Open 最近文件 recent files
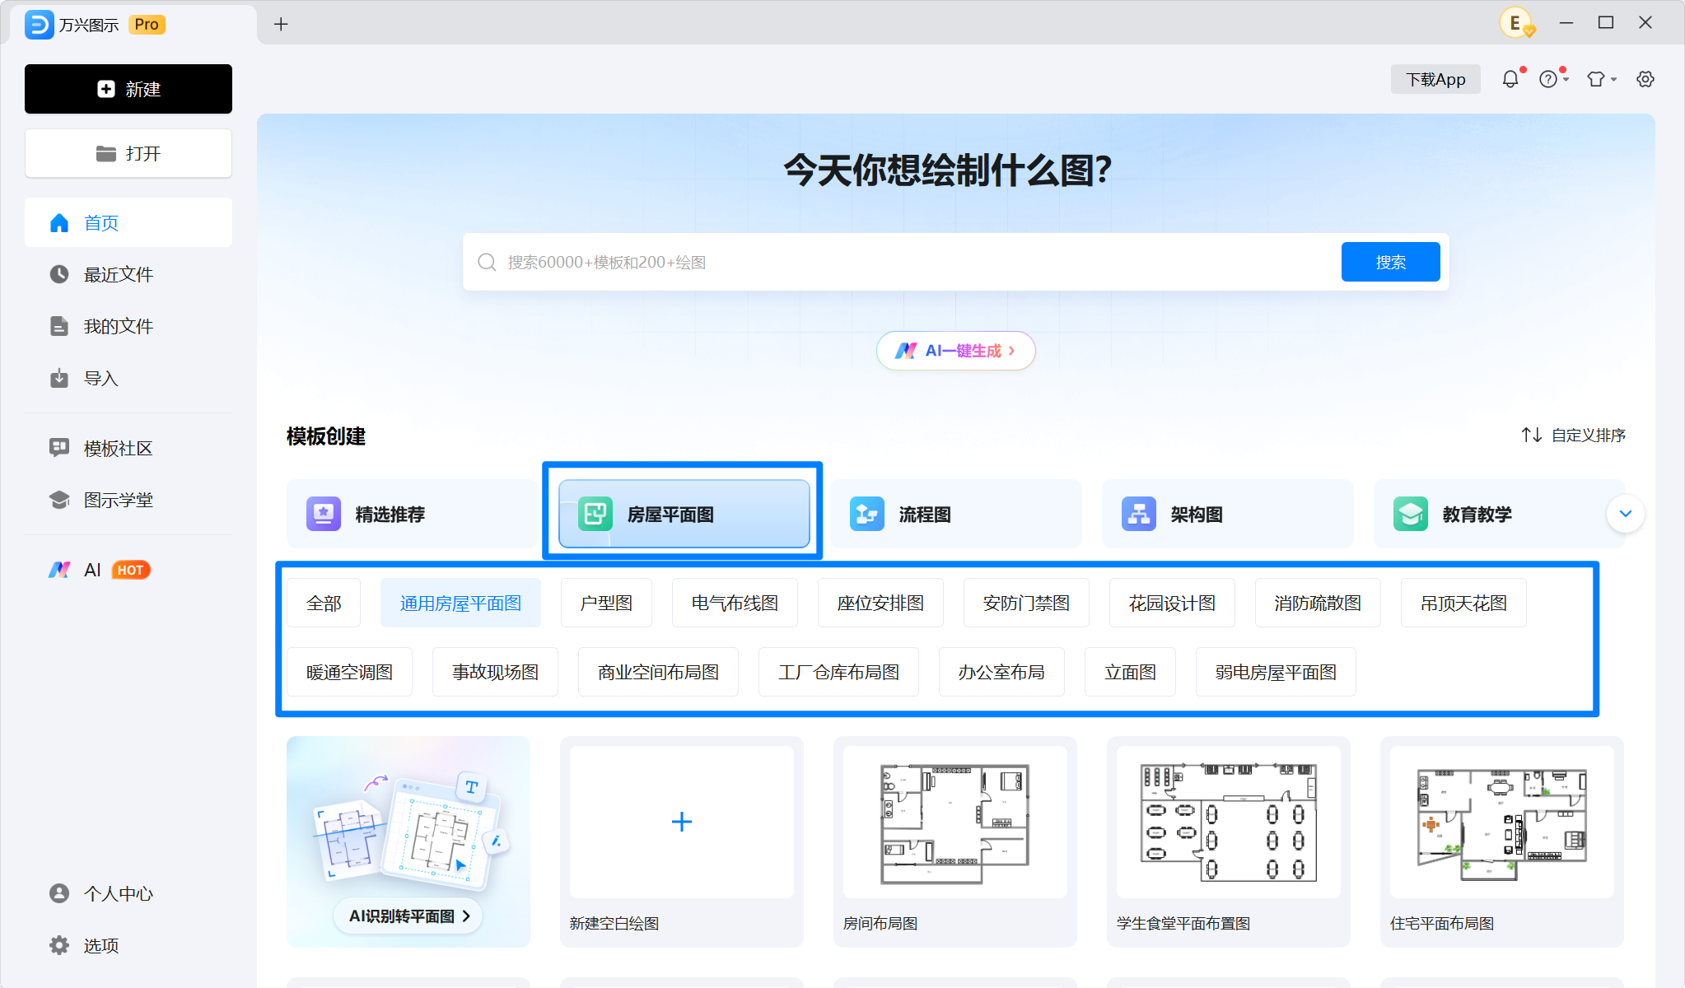1685x988 pixels. click(x=128, y=274)
